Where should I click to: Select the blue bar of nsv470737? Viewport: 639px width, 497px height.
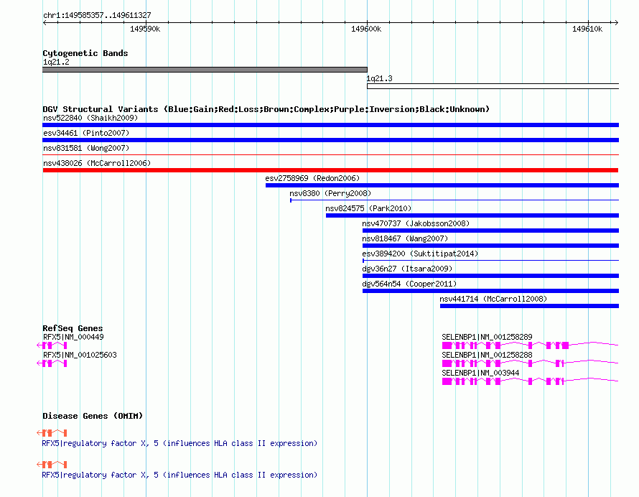tap(490, 231)
